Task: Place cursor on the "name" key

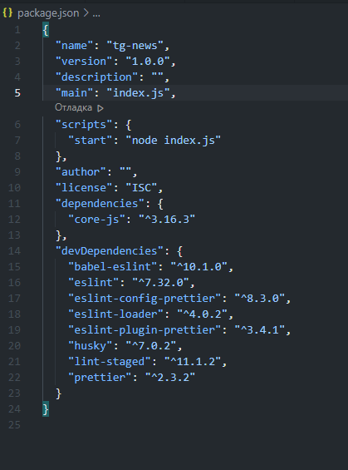Action: (x=75, y=46)
